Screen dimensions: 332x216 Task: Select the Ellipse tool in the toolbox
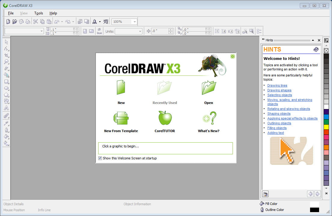pos(6,88)
